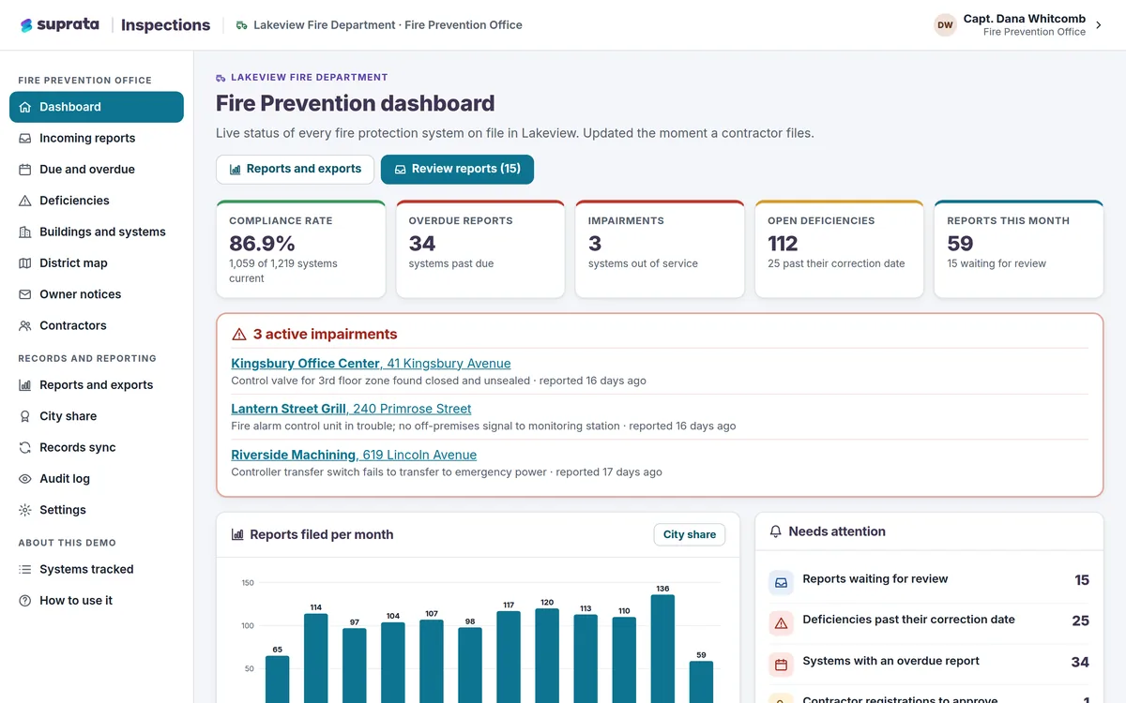Click the Due and overdue calendar icon

pyautogui.click(x=25, y=170)
